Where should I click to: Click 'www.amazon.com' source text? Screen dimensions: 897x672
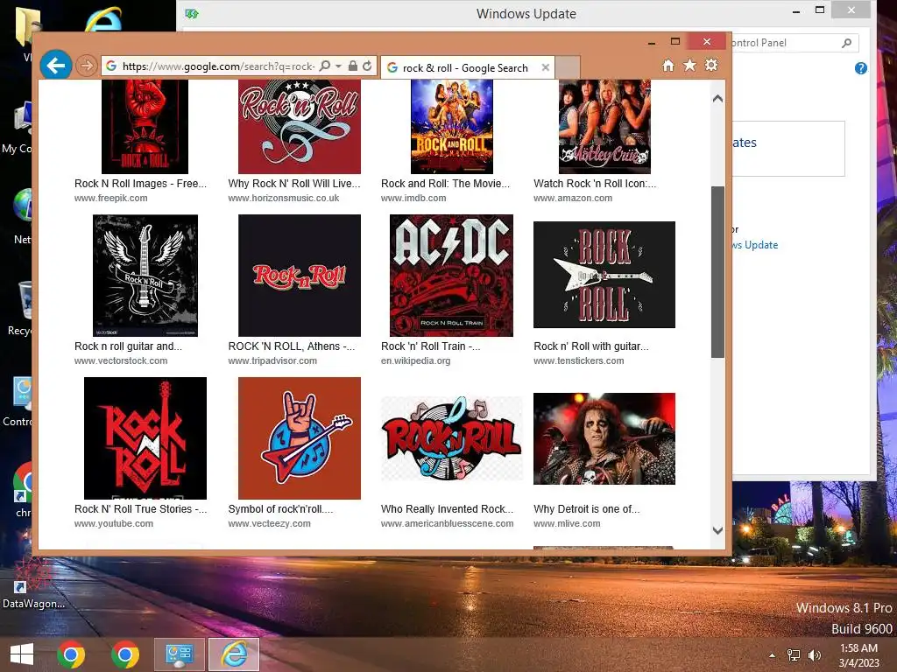coord(573,199)
